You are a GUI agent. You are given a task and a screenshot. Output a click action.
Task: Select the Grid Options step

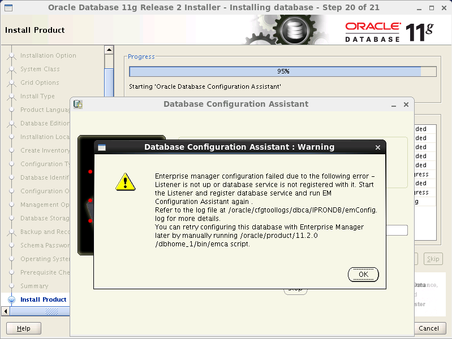pyautogui.click(x=40, y=82)
